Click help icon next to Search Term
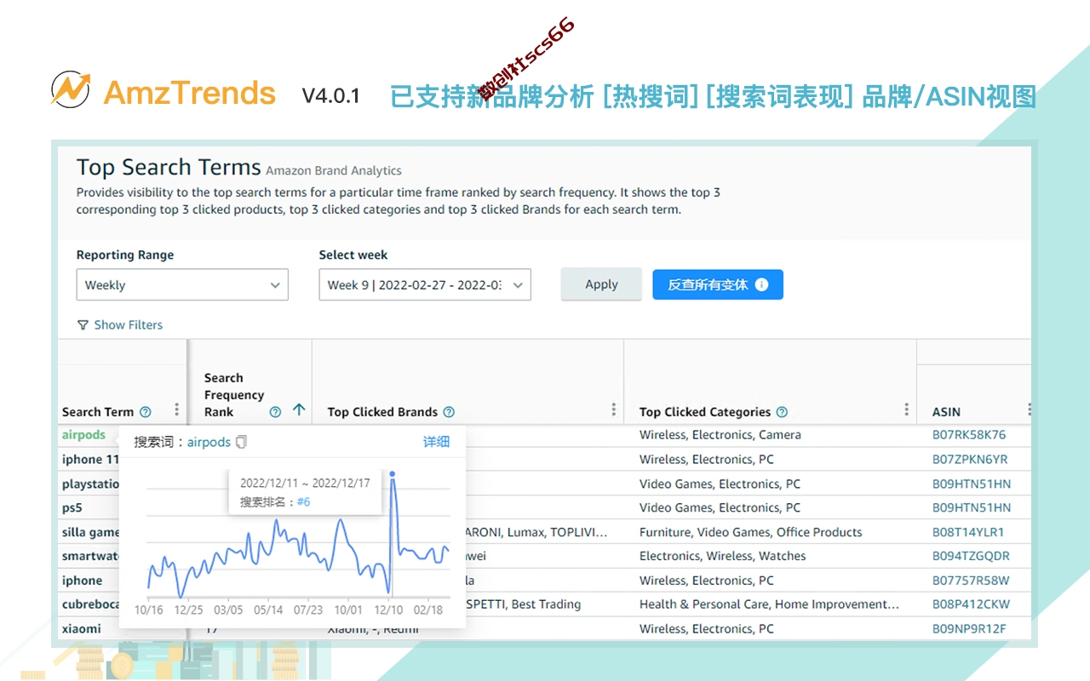The image size is (1090, 681). tap(146, 412)
